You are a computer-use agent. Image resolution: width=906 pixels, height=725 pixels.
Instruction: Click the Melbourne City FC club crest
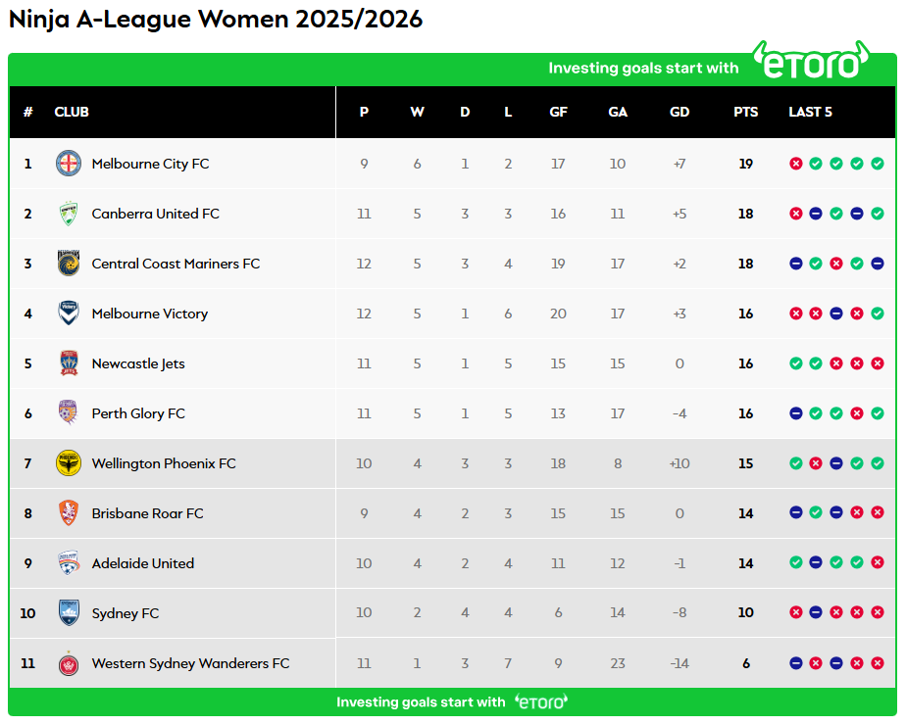point(69,164)
